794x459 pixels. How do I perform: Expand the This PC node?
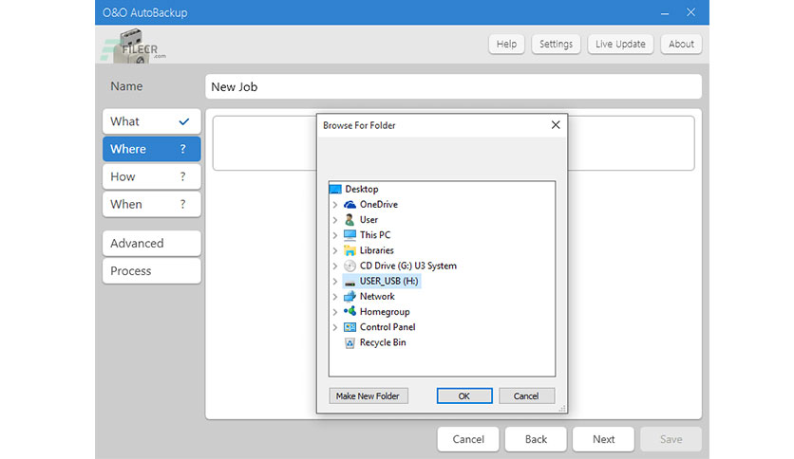click(x=334, y=235)
